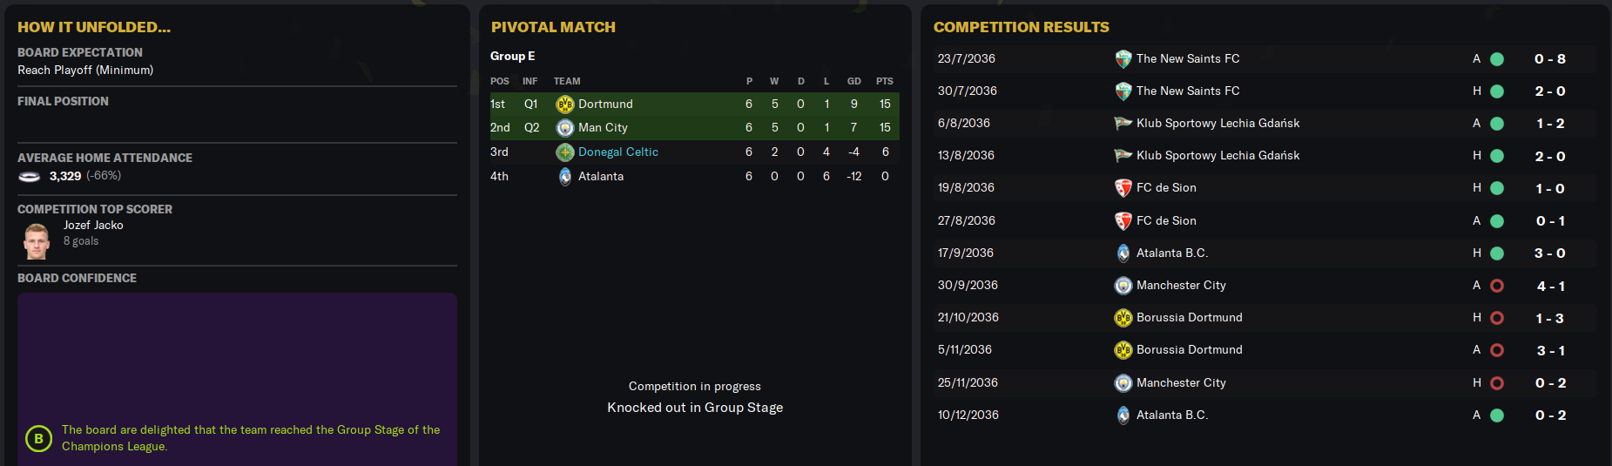The height and width of the screenshot is (466, 1612).
Task: Click the Donegal Celtic crest in group table
Action: pos(565,152)
